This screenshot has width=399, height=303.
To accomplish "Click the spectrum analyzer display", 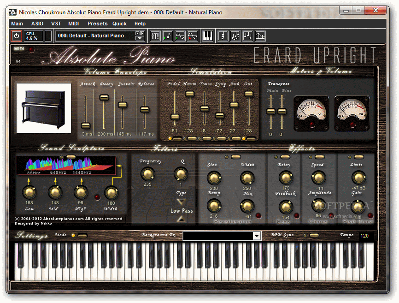I will (x=66, y=166).
